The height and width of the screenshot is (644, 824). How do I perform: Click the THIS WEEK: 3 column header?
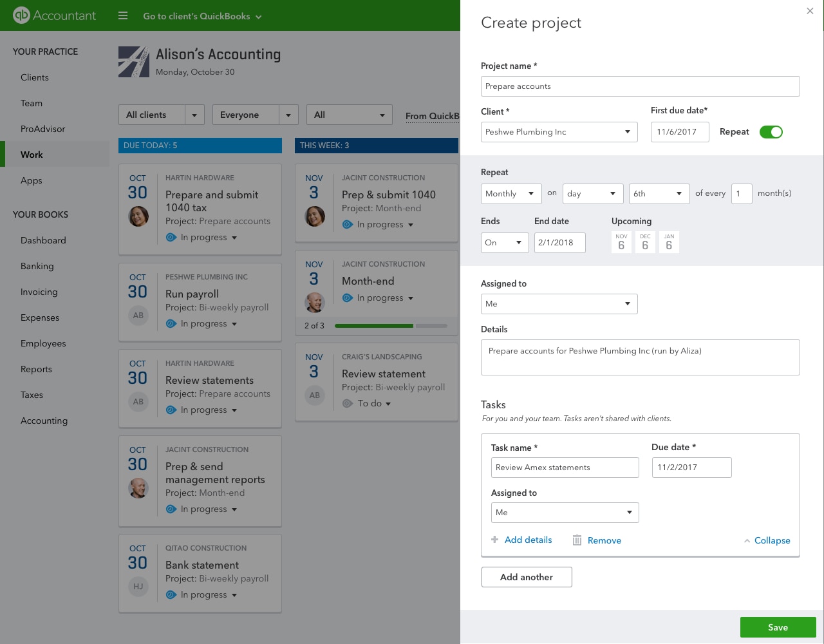click(377, 146)
